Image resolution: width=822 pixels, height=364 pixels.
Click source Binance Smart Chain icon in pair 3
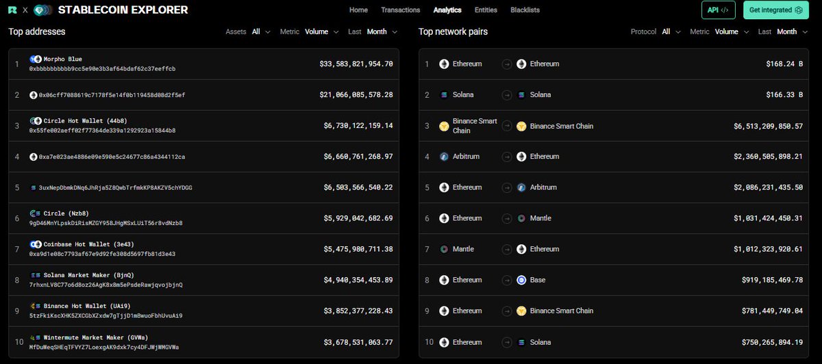[x=444, y=126]
